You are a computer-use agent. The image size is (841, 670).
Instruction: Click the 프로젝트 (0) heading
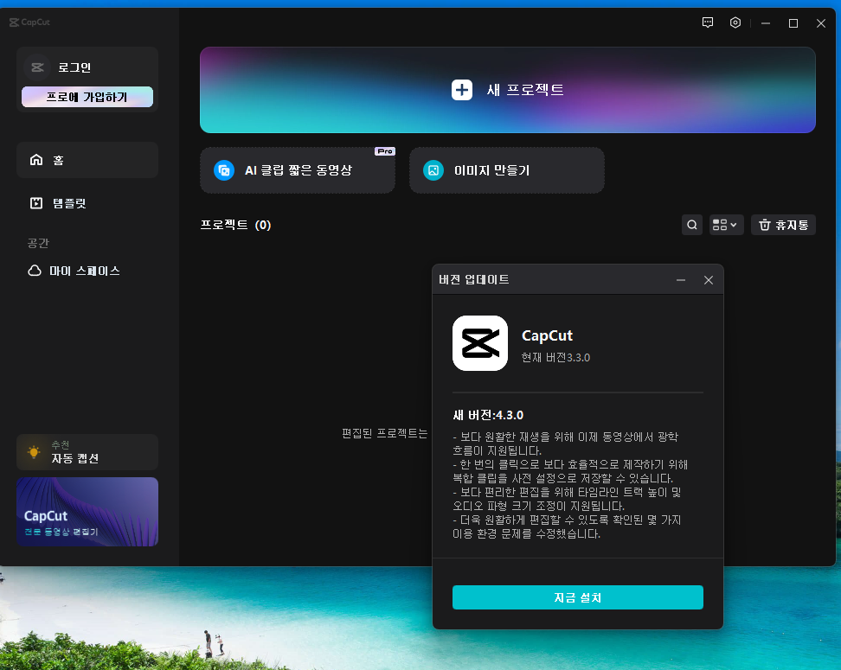point(235,225)
